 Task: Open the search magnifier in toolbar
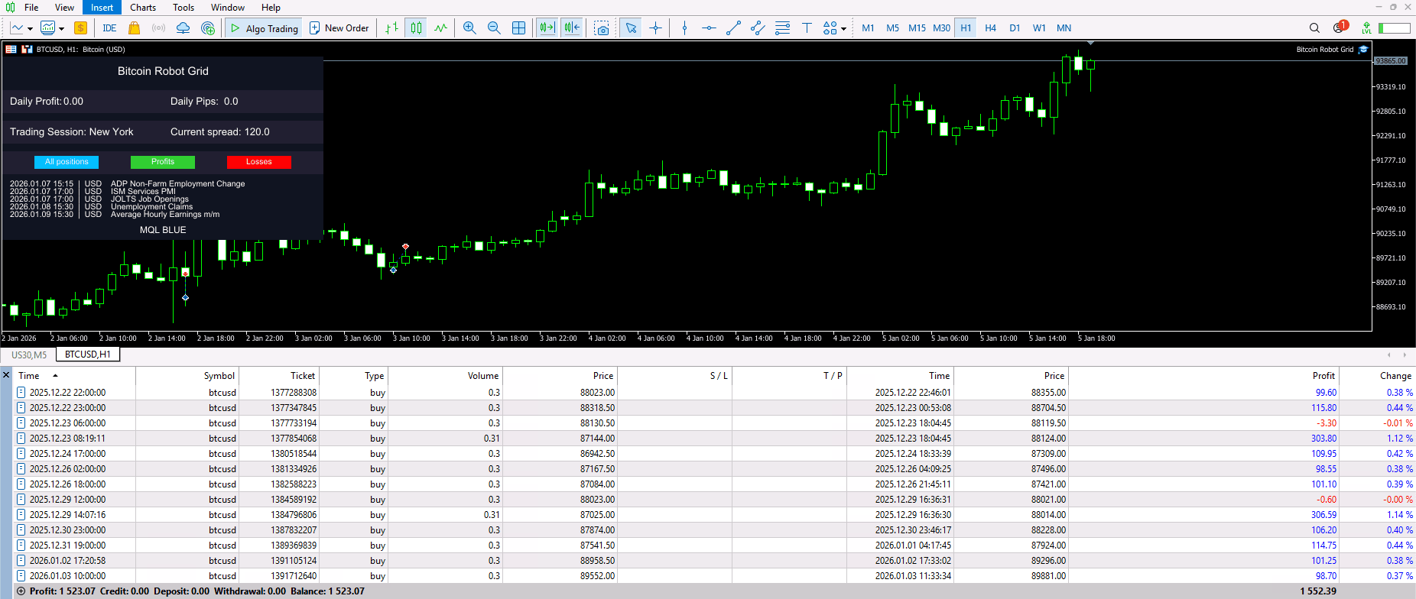point(1314,28)
